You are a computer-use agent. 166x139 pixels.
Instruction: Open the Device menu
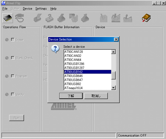pyautogui.click(x=27, y=9)
